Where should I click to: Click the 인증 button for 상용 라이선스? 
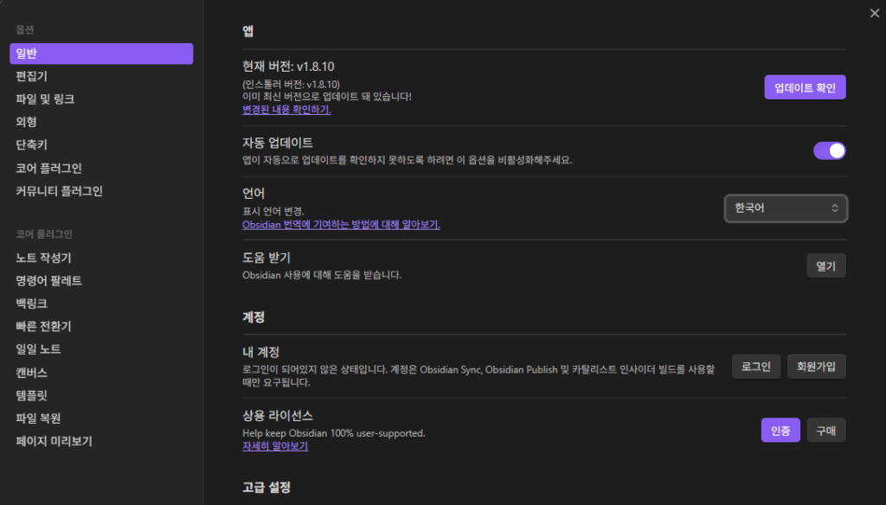[780, 431]
